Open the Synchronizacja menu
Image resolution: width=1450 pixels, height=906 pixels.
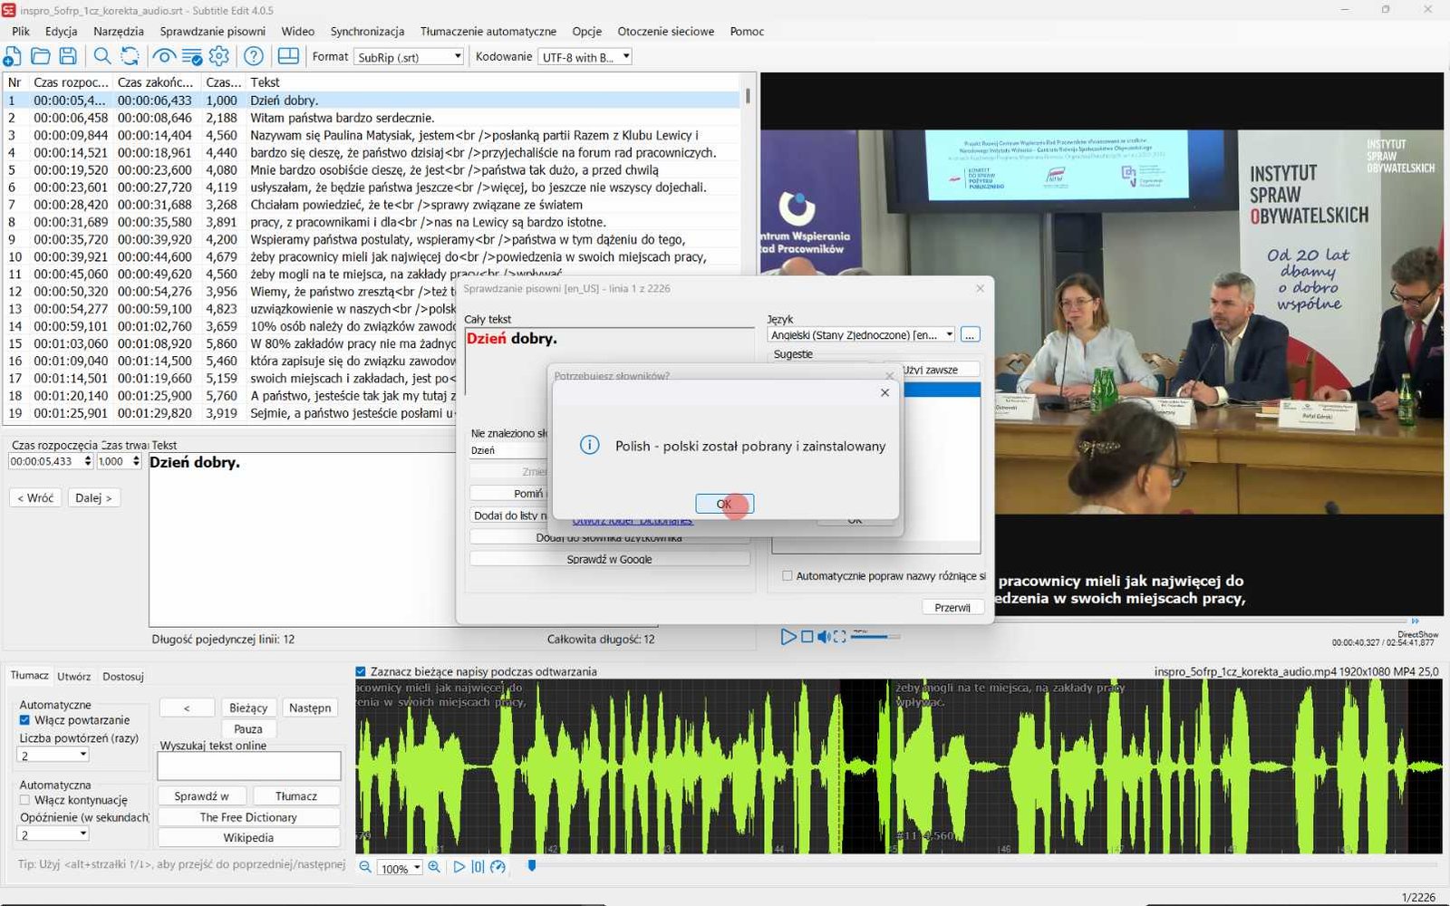(x=367, y=31)
